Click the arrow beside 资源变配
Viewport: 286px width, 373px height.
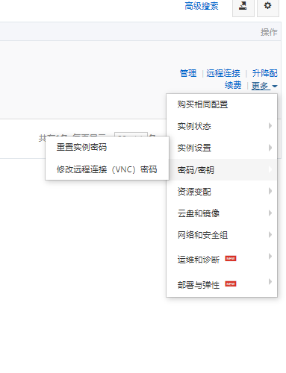coord(270,191)
